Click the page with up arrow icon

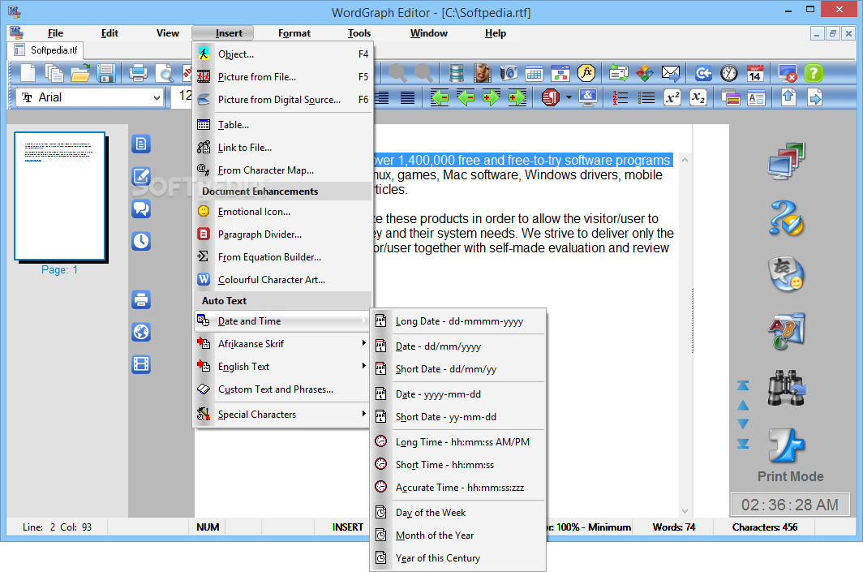point(788,98)
